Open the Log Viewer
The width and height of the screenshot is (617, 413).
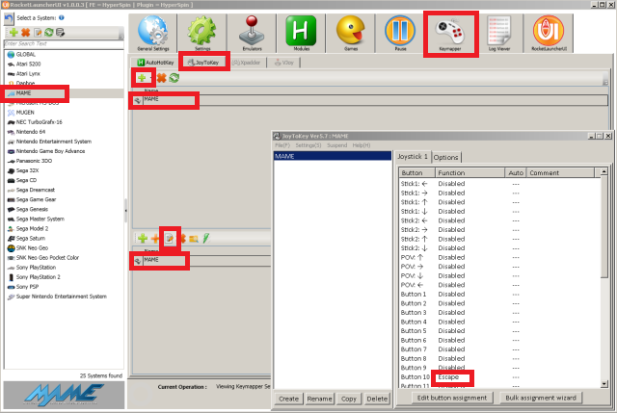(499, 34)
